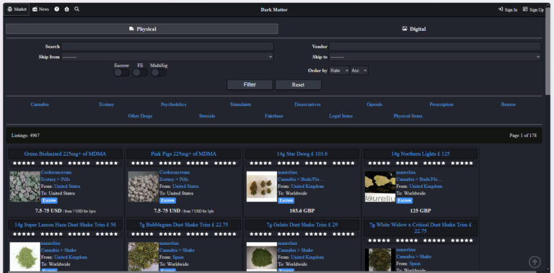This screenshot has height=273, width=554.
Task: Click the question mark help icon
Action: [x=56, y=9]
